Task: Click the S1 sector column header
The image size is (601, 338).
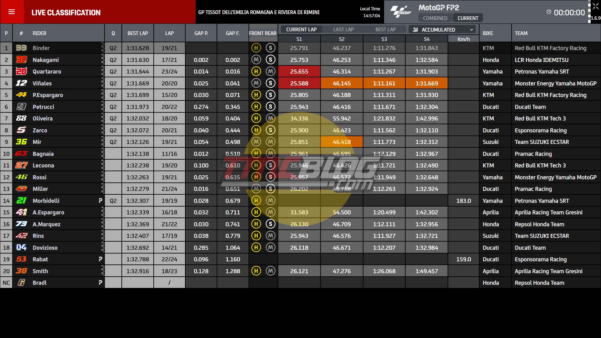Action: point(299,39)
